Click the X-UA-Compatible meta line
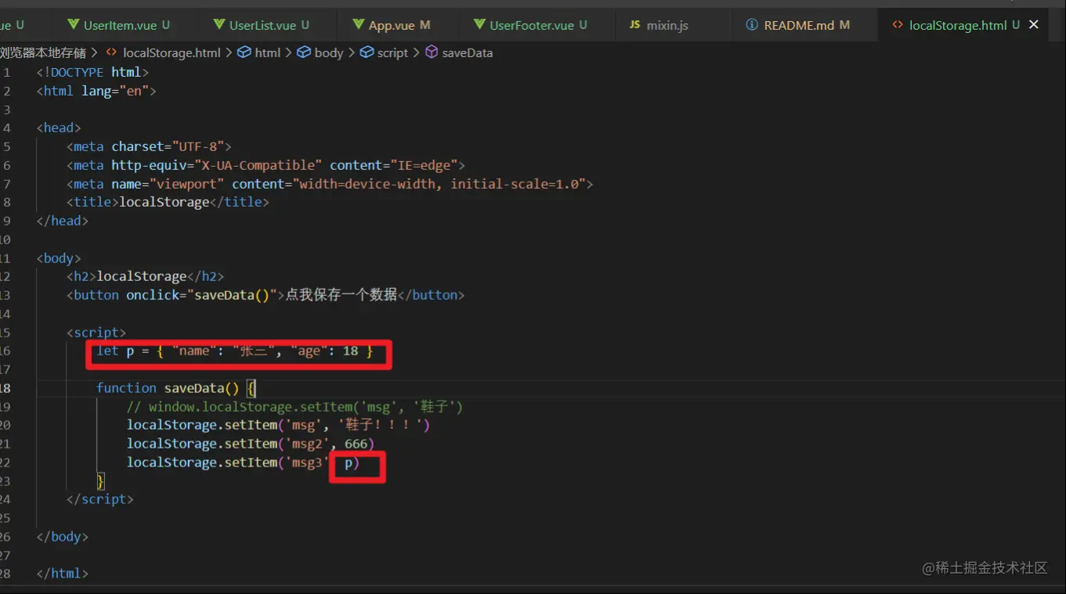 pos(266,165)
